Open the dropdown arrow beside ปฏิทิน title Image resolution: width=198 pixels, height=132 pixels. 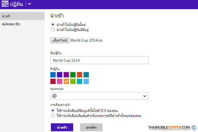pyautogui.click(x=29, y=4)
